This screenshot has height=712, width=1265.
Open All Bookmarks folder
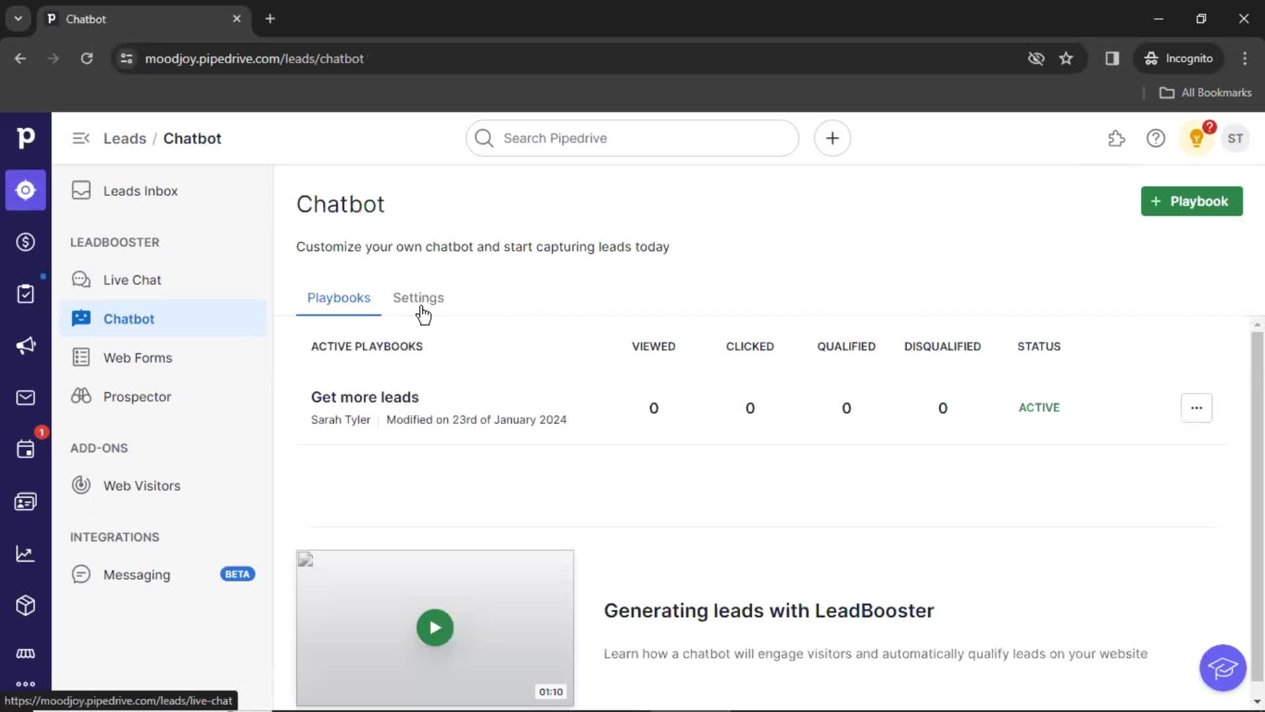tap(1206, 93)
